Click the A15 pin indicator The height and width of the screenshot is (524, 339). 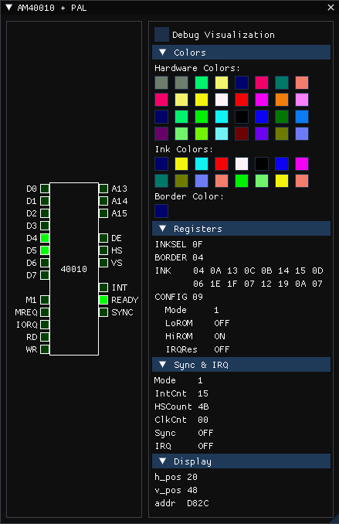tap(103, 213)
